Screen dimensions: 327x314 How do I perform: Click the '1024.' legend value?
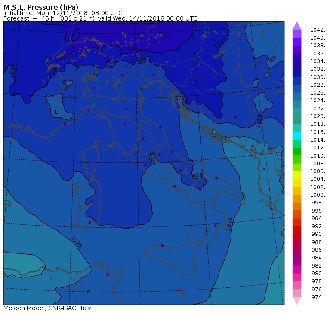pyautogui.click(x=318, y=101)
